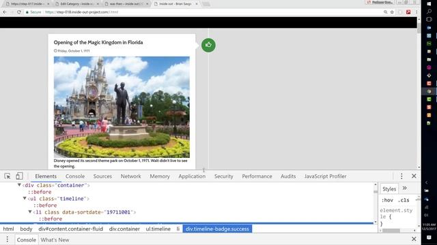Select the Elements tab
437x245 pixels.
(x=46, y=176)
